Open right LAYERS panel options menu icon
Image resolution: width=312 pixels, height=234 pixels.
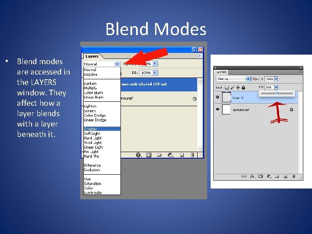[x=300, y=72]
